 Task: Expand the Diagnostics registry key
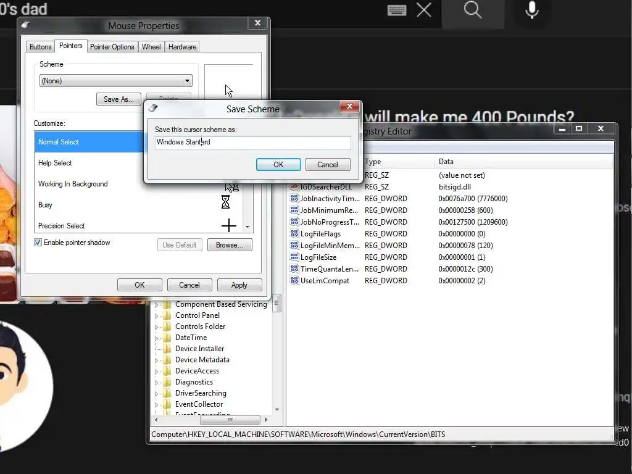point(157,383)
